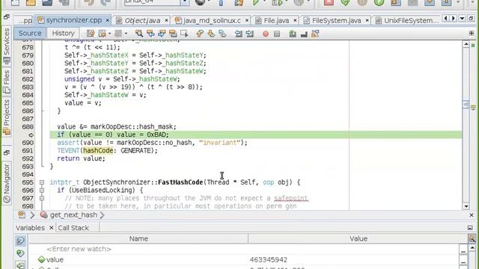Image resolution: width=479 pixels, height=269 pixels.
Task: Maximize editor window button beside tab list
Action: (471, 19)
